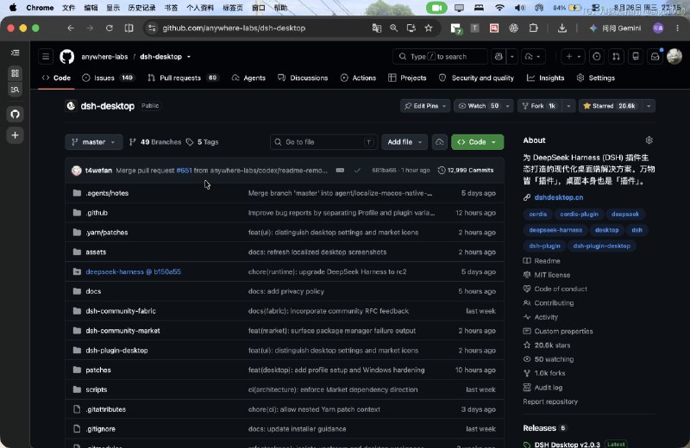Open Chrome downloads icon

coord(562,28)
